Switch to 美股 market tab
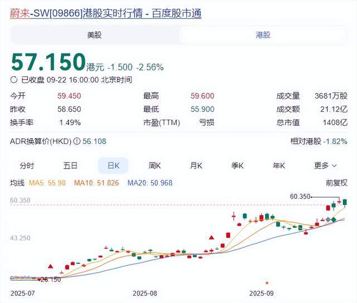This screenshot has width=357, height=303. click(x=95, y=35)
